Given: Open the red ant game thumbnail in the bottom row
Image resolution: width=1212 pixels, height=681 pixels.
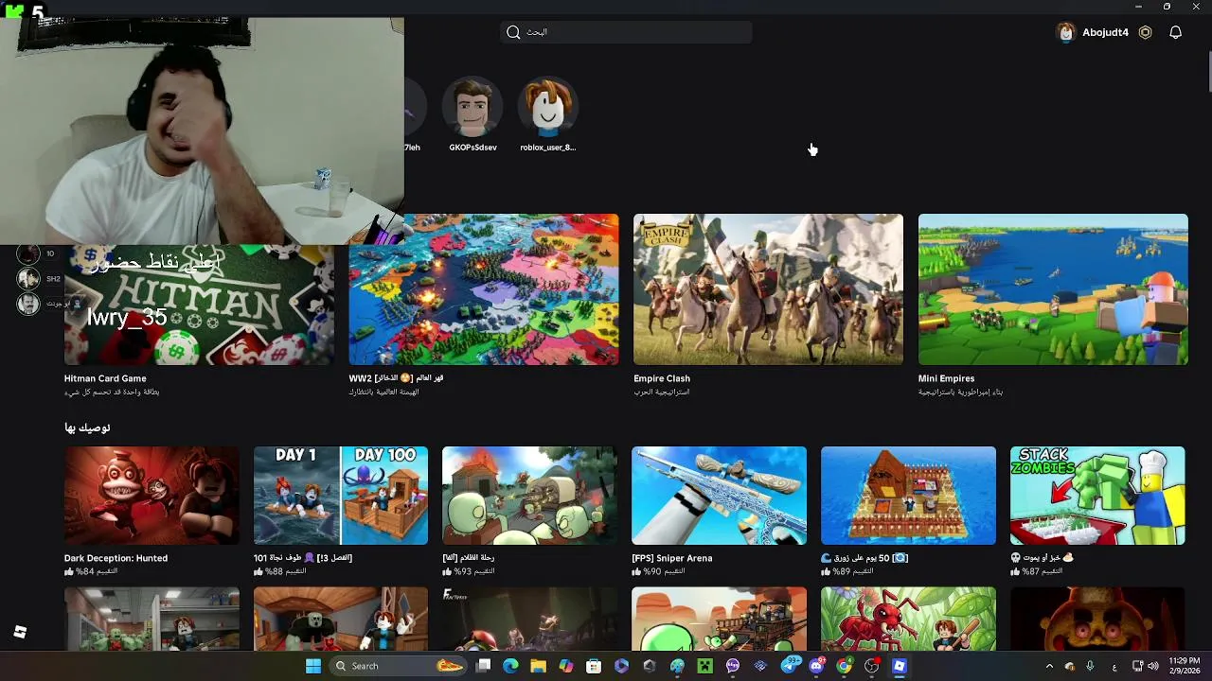Looking at the screenshot, I should [x=908, y=619].
